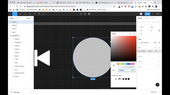Click the Align Horizontal Centers icon
This screenshot has height=95, width=170.
142,22
